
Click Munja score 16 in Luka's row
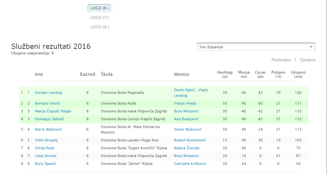tap(244, 156)
